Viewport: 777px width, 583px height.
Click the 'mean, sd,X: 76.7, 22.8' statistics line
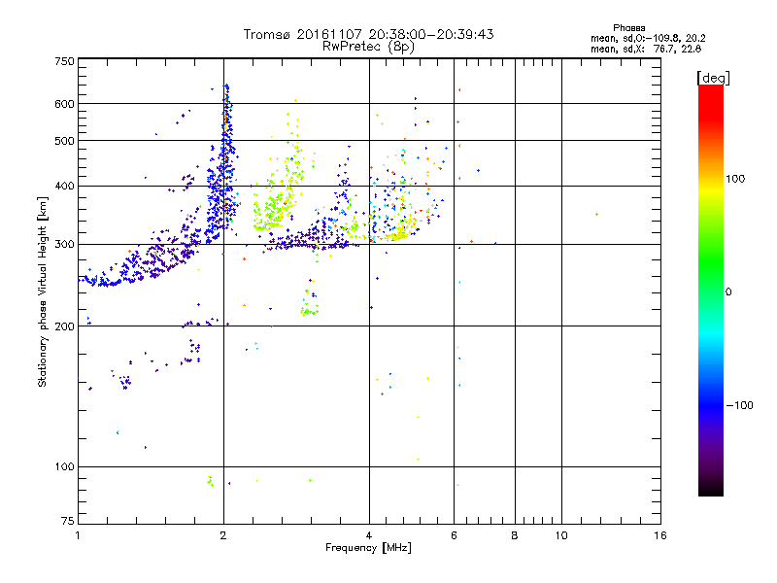coord(646,49)
